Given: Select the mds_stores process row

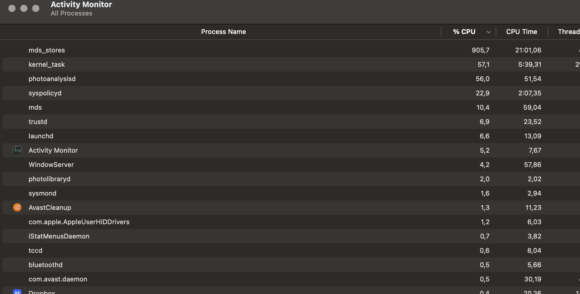Looking at the screenshot, I should pos(47,50).
